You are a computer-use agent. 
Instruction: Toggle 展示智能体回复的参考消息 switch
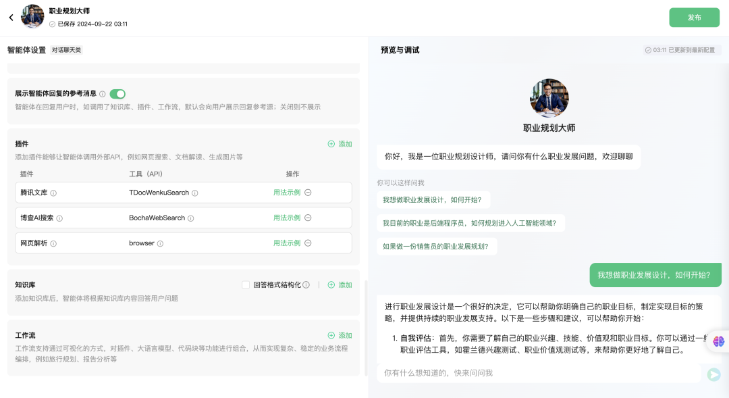[x=117, y=94]
